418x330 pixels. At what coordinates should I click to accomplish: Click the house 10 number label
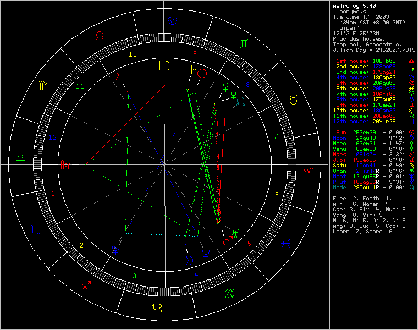(x=132, y=54)
